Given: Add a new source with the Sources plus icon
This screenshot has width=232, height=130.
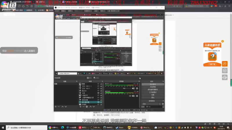Looking at the screenshot, I should pyautogui.click(x=80, y=107).
